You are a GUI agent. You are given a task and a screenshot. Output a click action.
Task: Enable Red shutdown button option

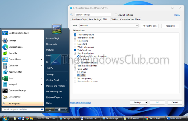pos(75,66)
